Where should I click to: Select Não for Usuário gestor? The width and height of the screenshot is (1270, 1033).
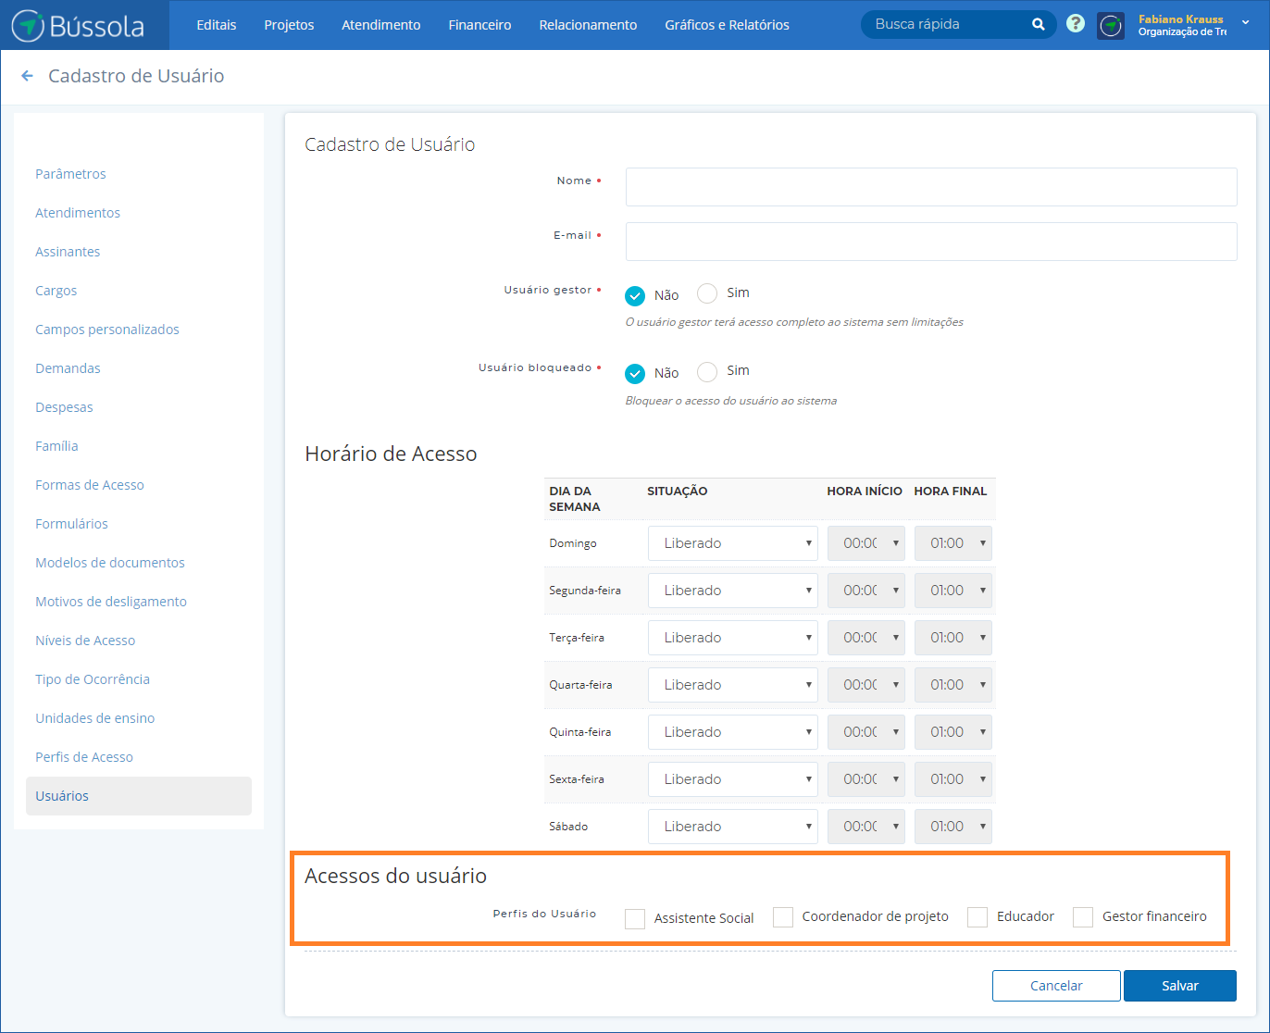pyautogui.click(x=635, y=296)
